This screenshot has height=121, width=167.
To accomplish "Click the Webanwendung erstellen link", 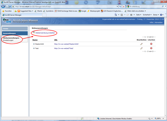I will click(45, 33).
